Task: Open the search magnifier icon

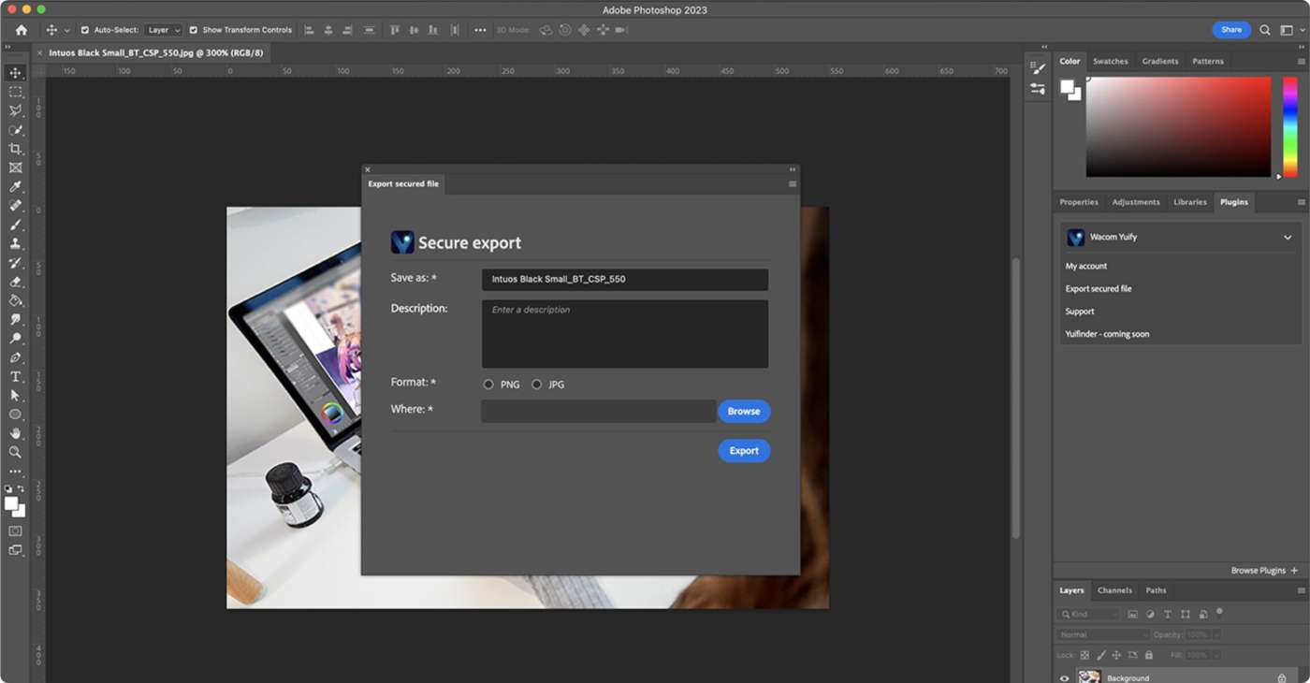Action: (1265, 30)
